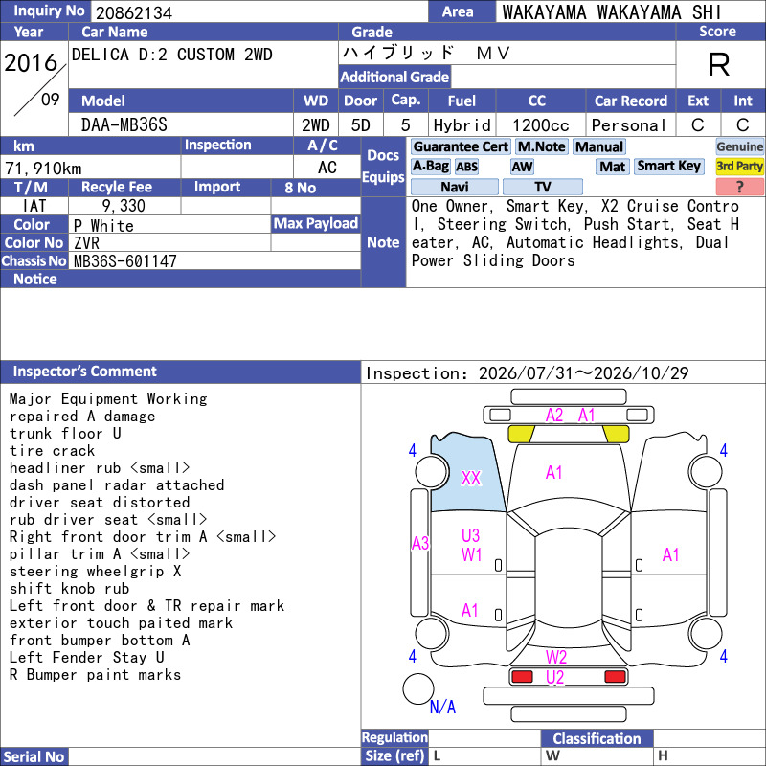Viewport: 766px width, 766px height.
Task: Select the AW equipment badge
Action: tap(522, 167)
